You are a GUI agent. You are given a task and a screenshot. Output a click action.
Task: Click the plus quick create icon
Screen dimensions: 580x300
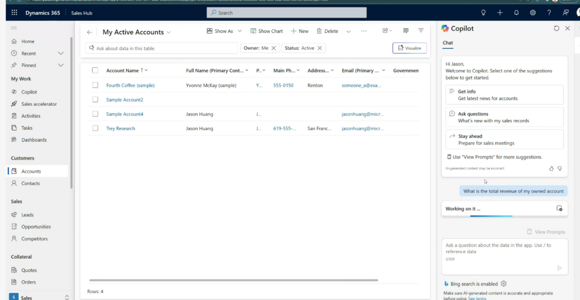pyautogui.click(x=500, y=12)
